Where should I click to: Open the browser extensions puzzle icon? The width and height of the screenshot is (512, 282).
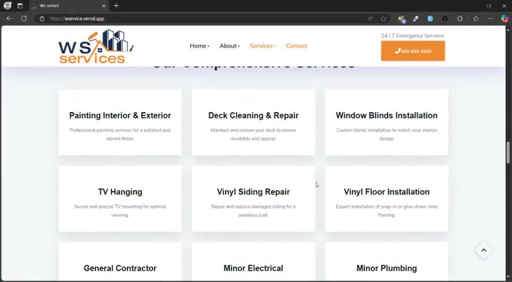pyautogui.click(x=460, y=18)
